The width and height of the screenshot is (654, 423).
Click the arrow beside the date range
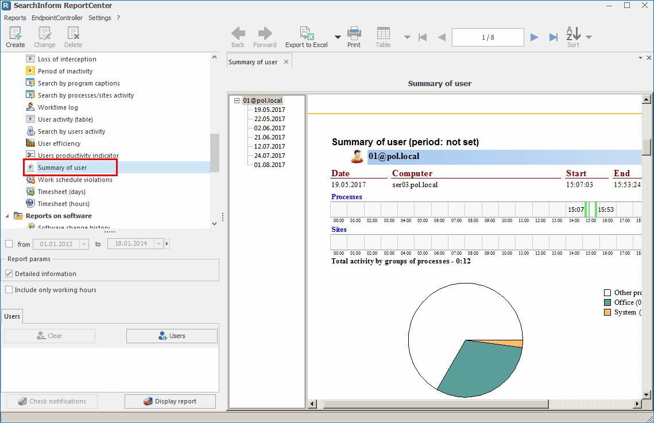(167, 244)
